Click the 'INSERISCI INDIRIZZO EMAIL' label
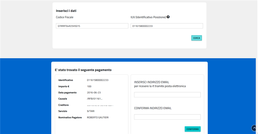 tap(151, 82)
